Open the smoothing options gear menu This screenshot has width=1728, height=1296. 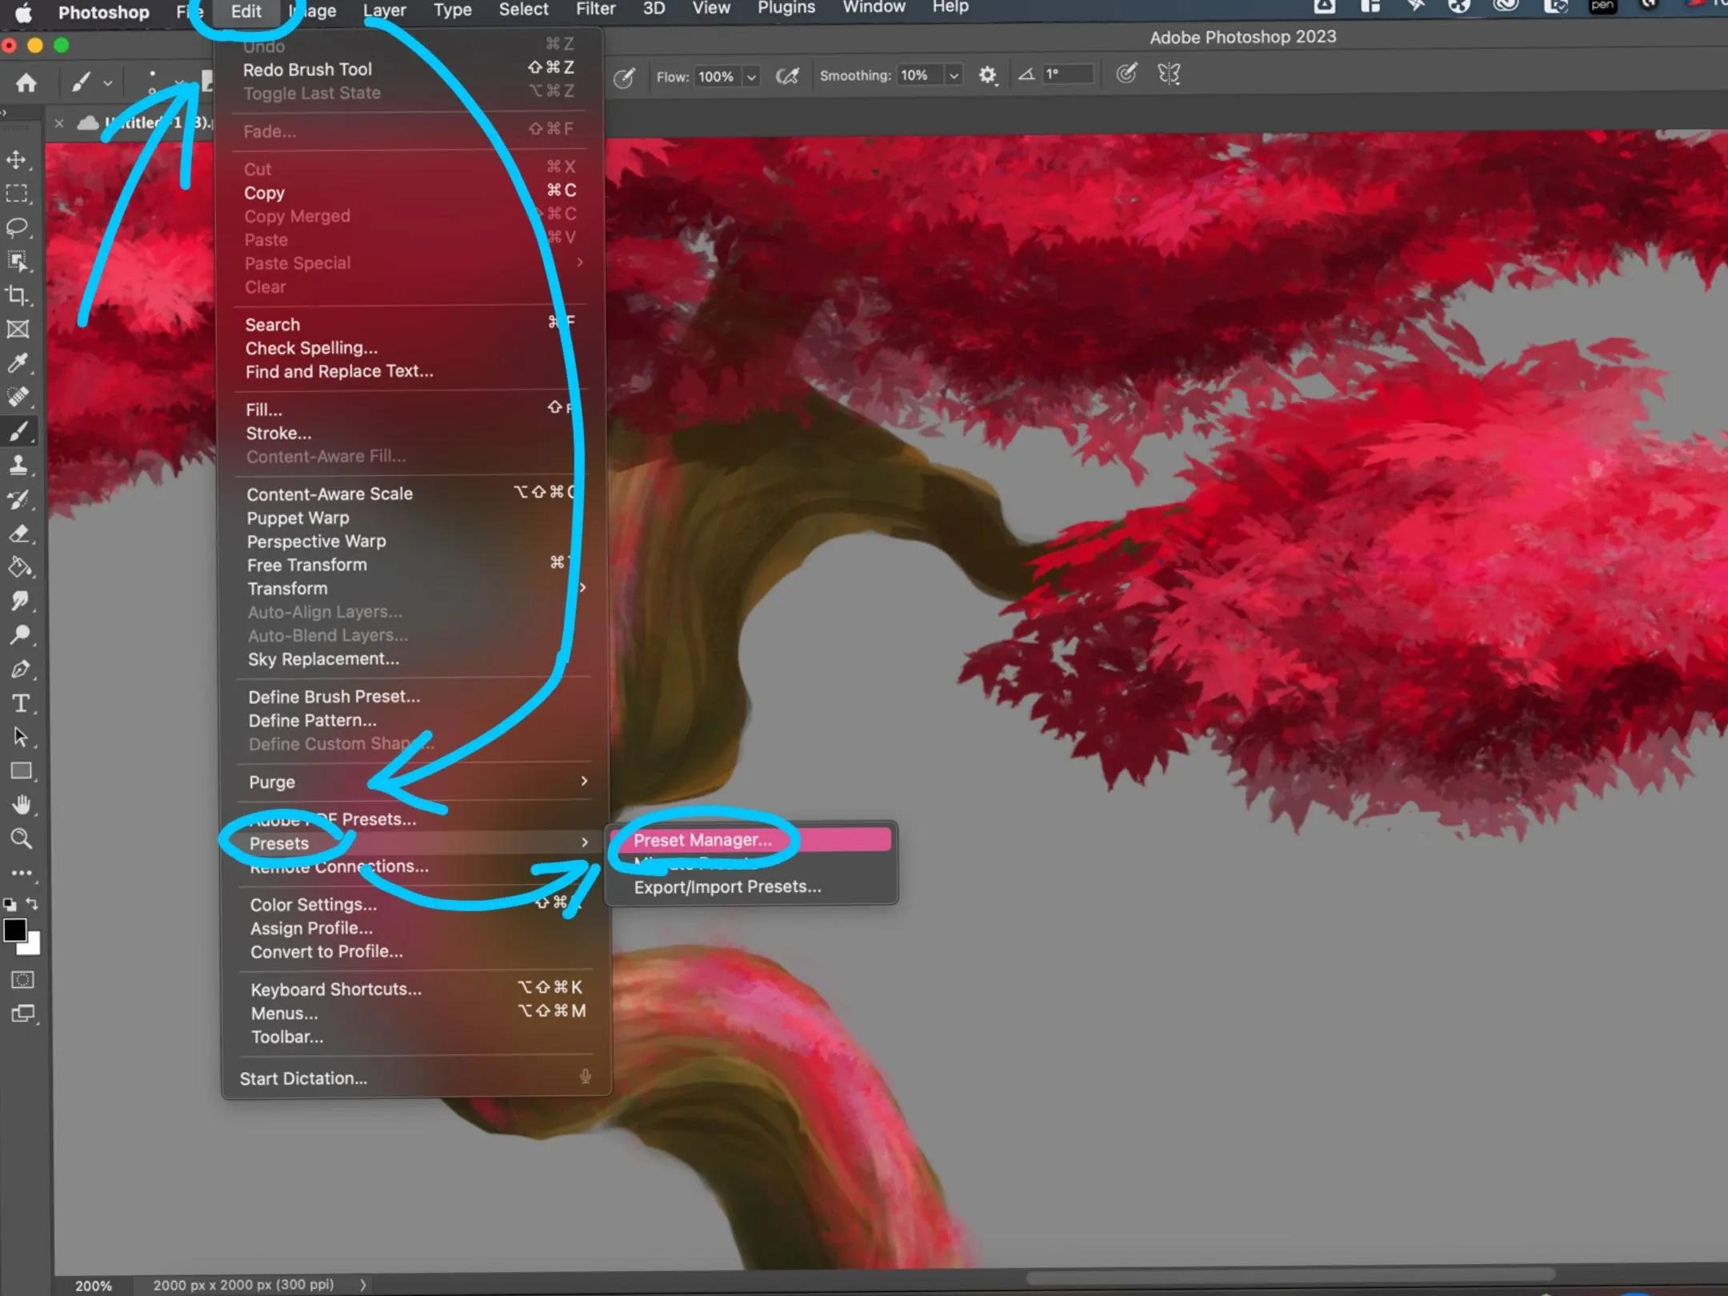click(x=988, y=75)
